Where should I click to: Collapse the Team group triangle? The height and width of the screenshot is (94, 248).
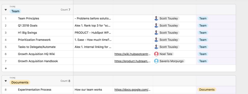pos(6,10)
